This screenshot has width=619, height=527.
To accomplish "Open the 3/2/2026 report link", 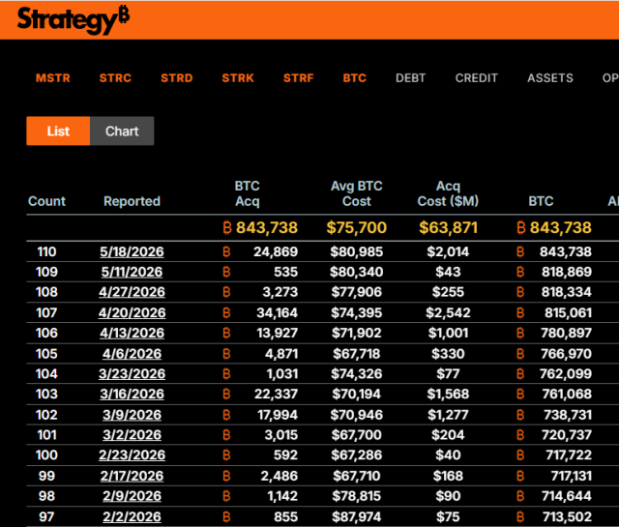I will (x=132, y=435).
